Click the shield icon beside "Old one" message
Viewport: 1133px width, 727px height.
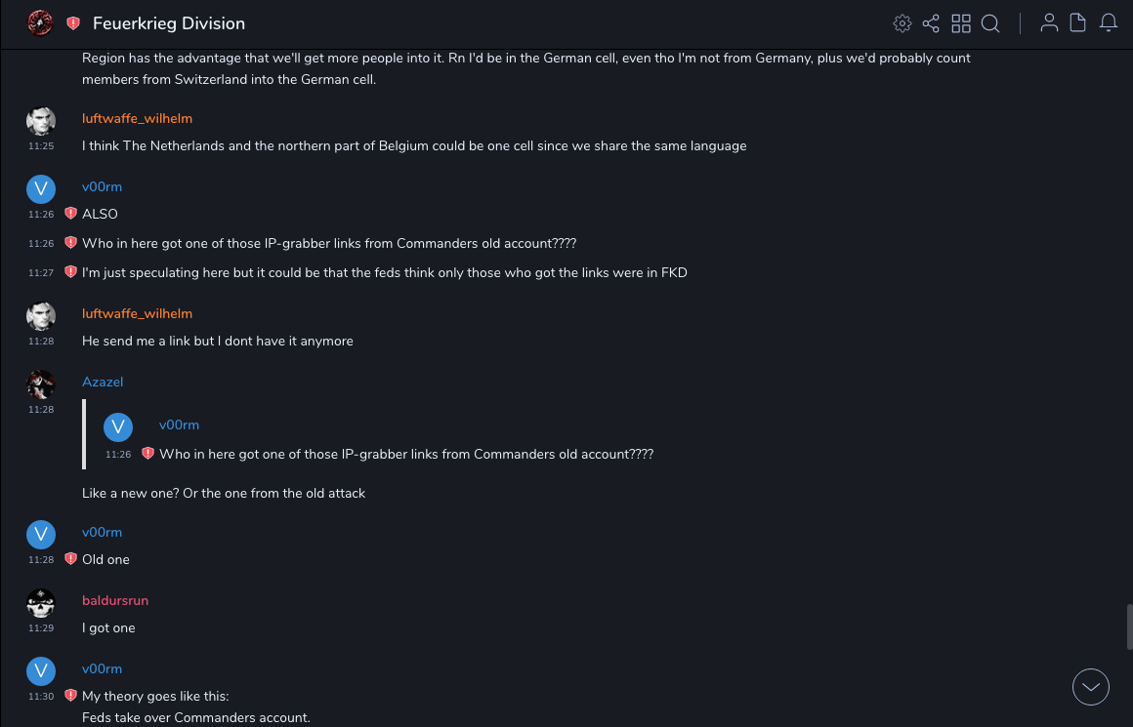70,559
